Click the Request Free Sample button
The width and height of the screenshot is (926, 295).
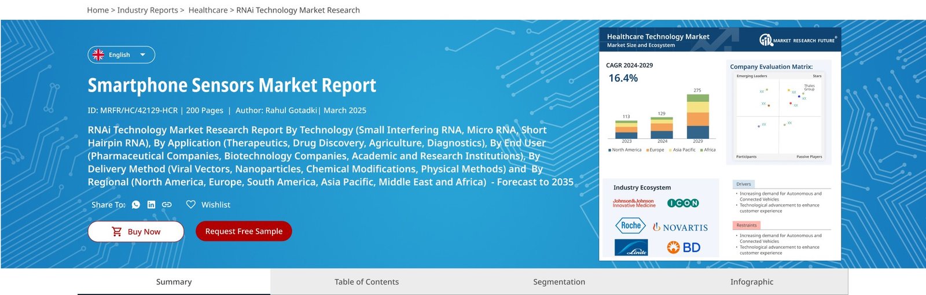244,231
